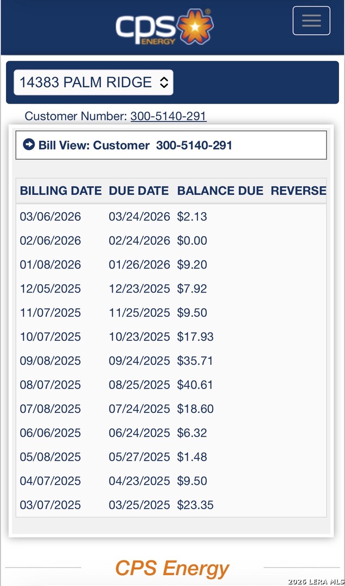This screenshot has height=586, width=345.
Task: Expand the Bill View Customer panel
Action: tap(171, 145)
